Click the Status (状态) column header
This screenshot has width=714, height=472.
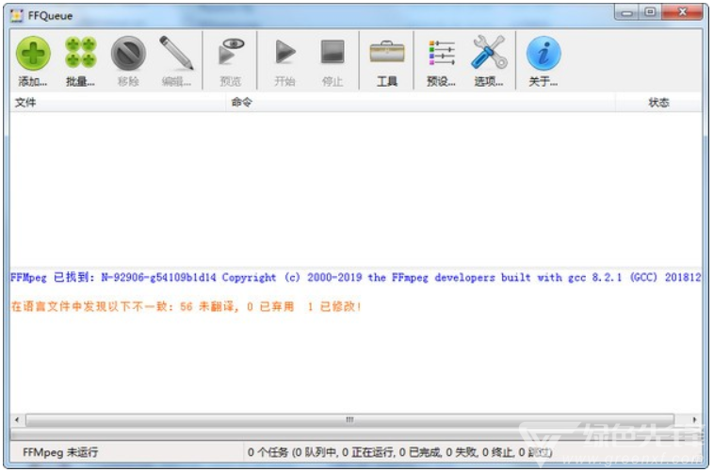coord(658,103)
